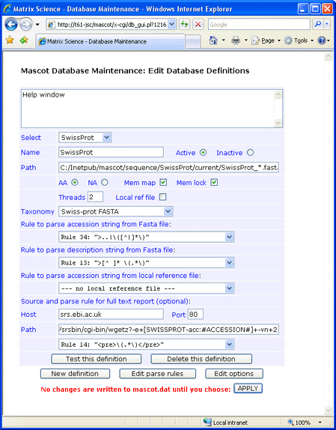Open the Page menu in the toolbar
The height and width of the screenshot is (430, 336).
click(266, 40)
